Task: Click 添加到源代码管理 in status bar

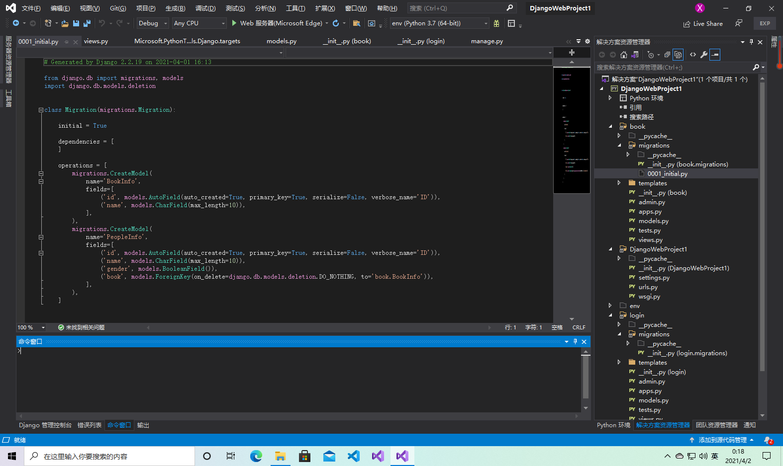Action: (722, 440)
